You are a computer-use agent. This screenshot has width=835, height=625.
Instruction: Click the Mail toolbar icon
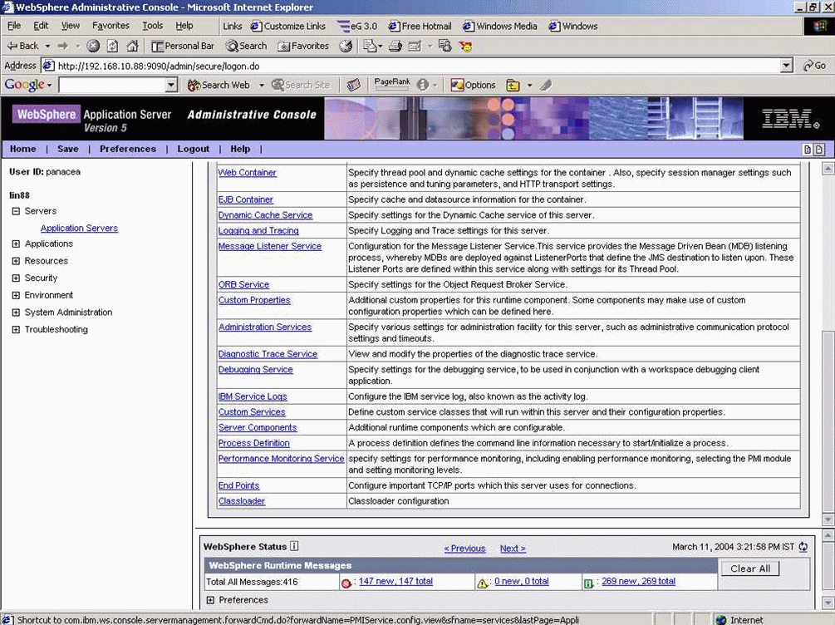pyautogui.click(x=370, y=46)
